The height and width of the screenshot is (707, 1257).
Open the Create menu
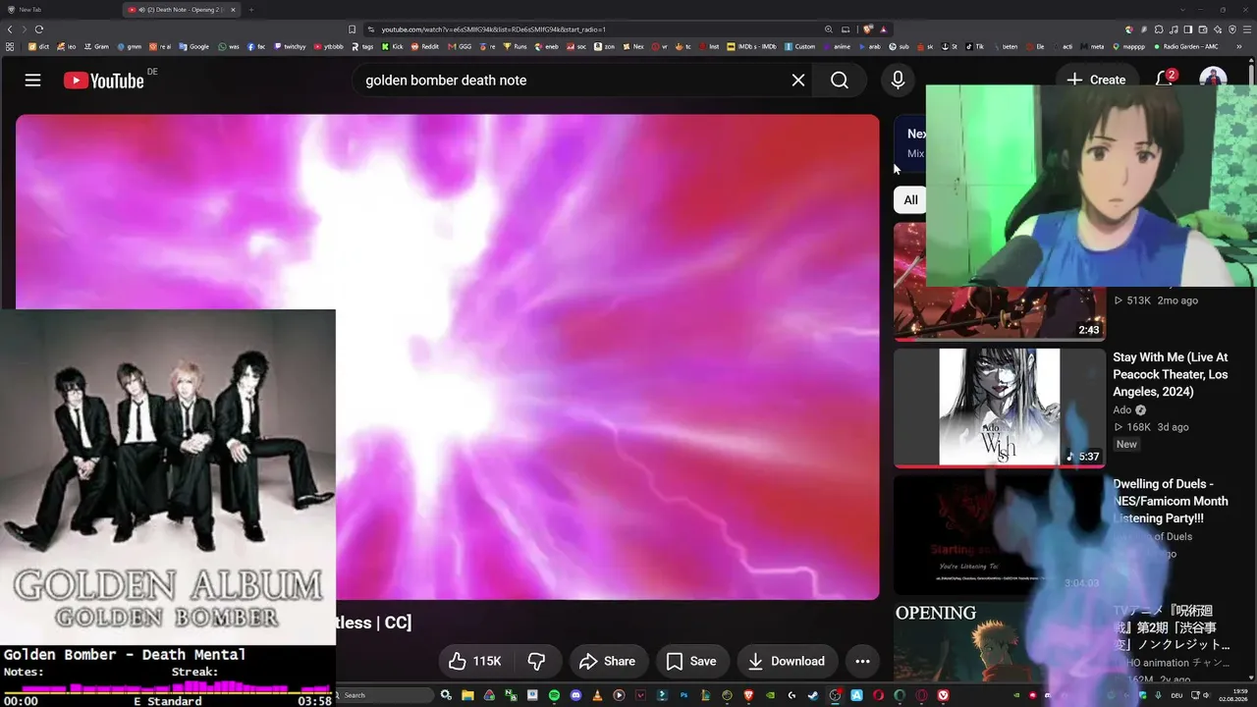1096,81
